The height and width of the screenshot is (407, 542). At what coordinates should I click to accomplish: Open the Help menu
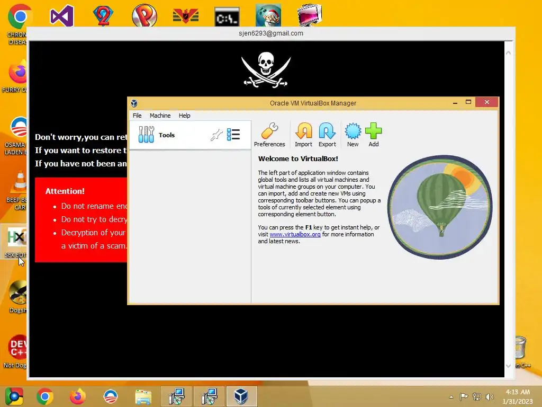(x=184, y=116)
